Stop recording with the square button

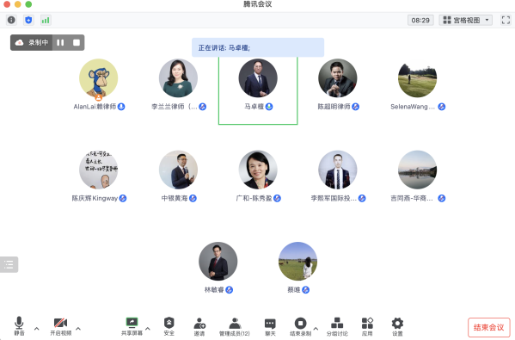coord(77,42)
